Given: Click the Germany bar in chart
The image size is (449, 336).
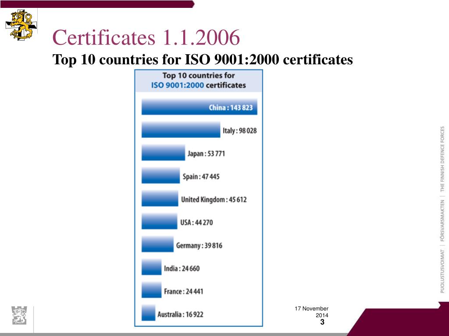Looking at the screenshot, I should pyautogui.click(x=157, y=244).
